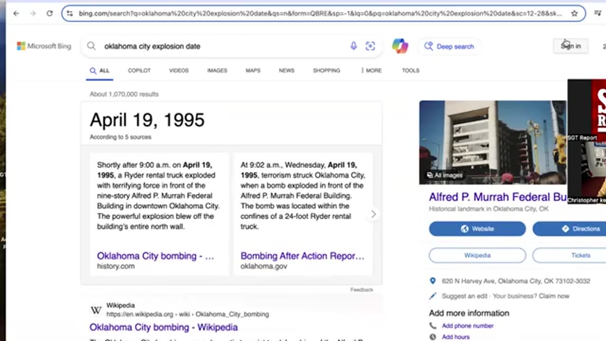Open the Copilot colorful icon
Image resolution: width=606 pixels, height=341 pixels.
tap(400, 46)
